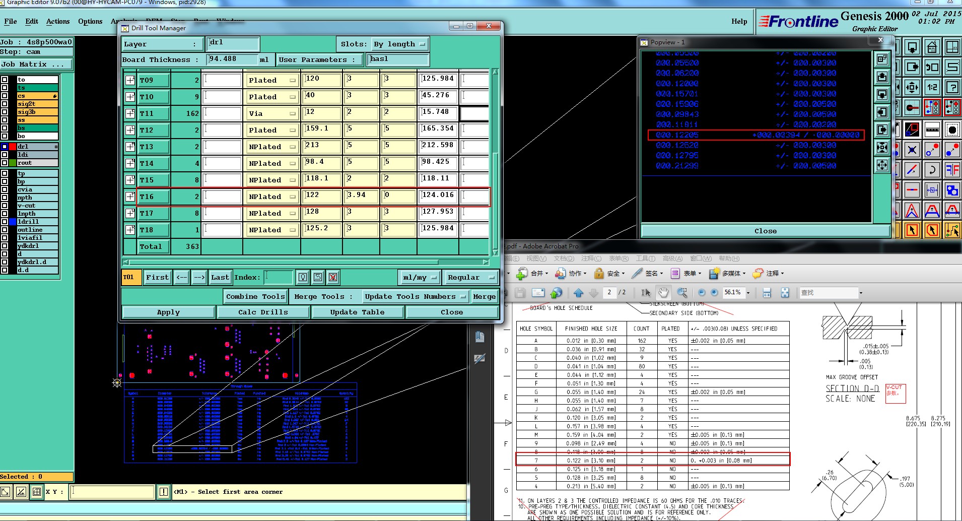
Task: Toggle the checkbox for the cs layer
Action: pos(5,96)
